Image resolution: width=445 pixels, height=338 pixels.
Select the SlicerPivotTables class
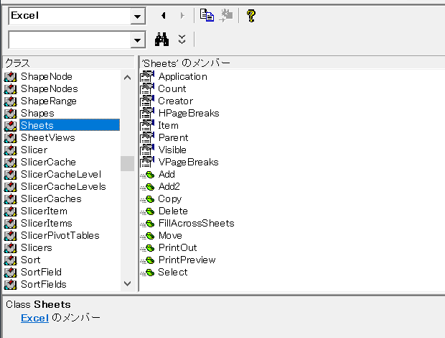60,235
